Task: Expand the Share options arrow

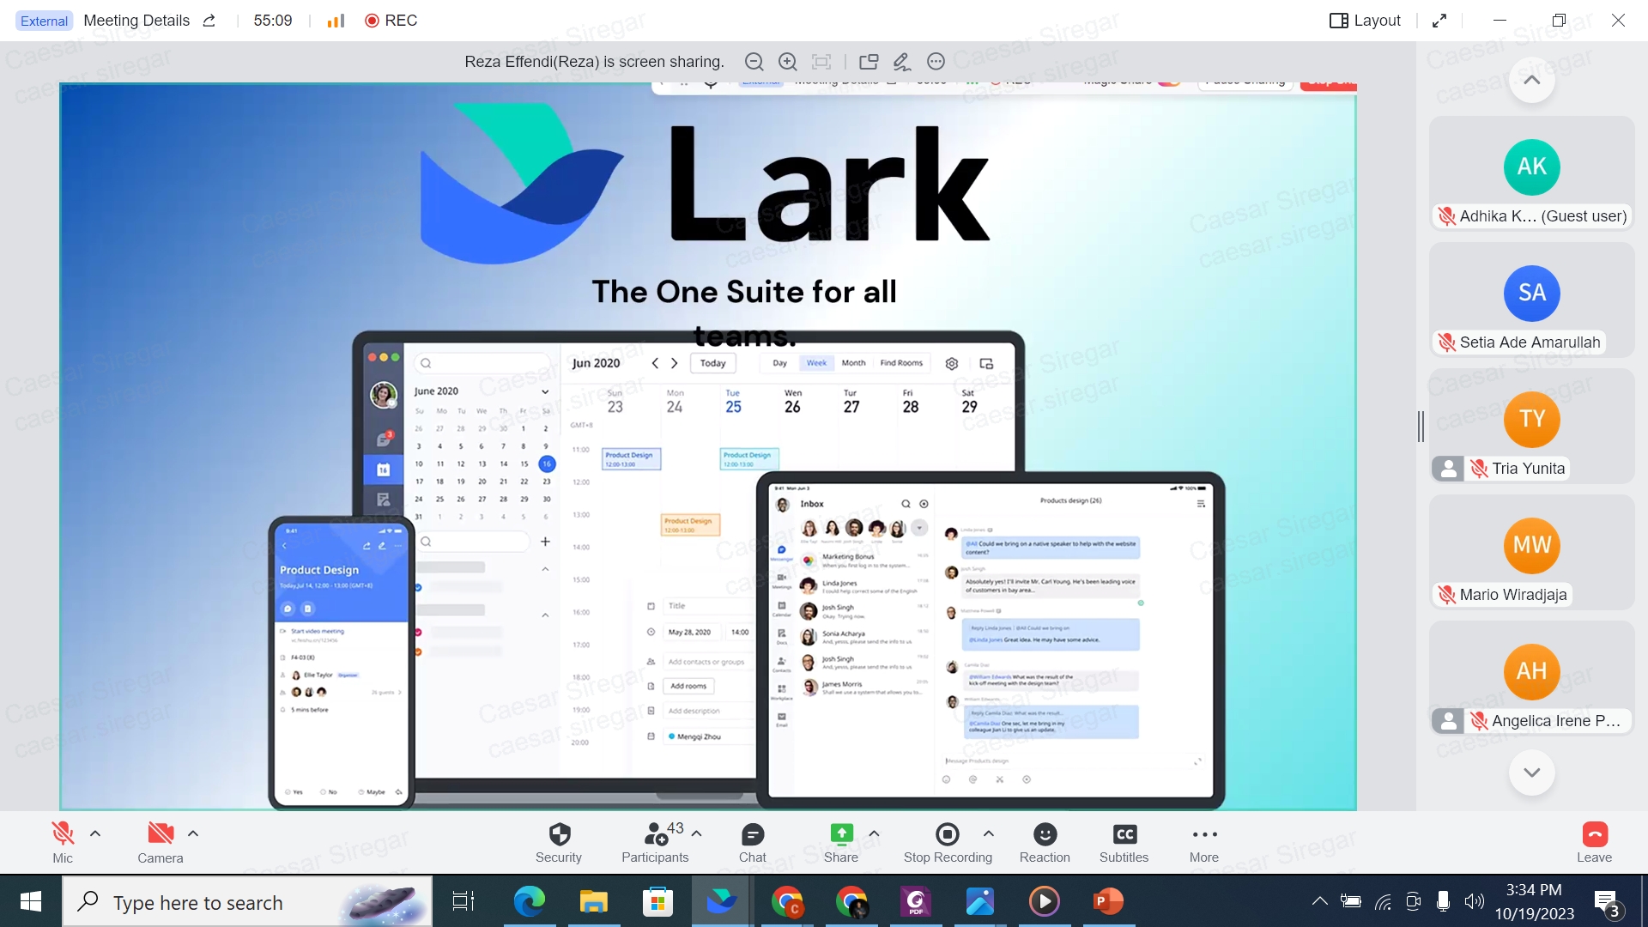Action: click(x=874, y=833)
